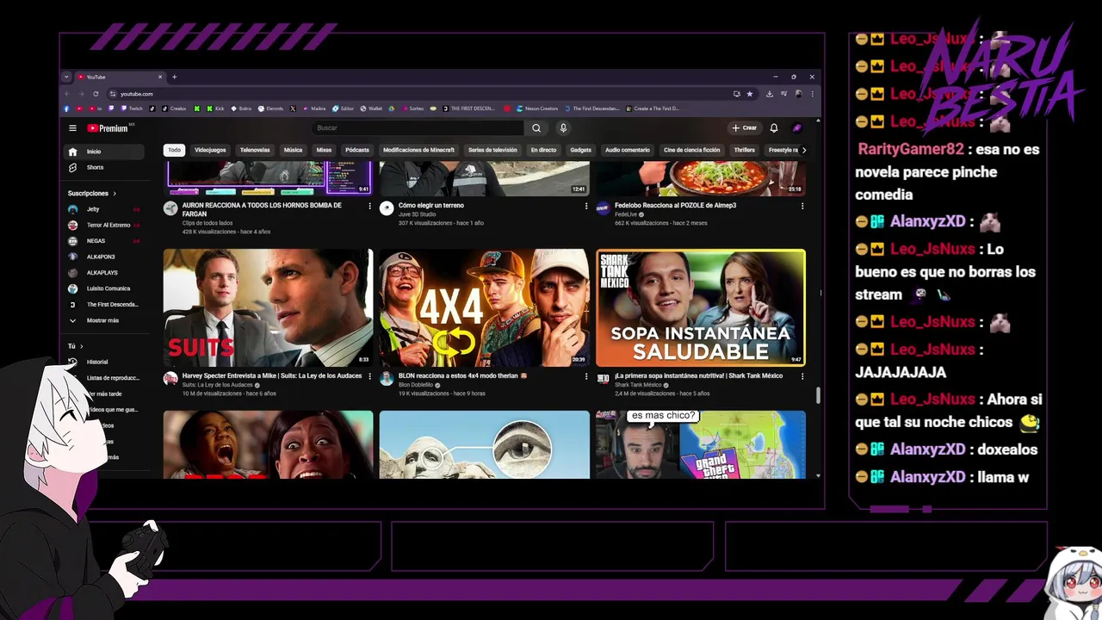Screen dimensions: 1102x620
Task: Open the Editor bookmark
Action: click(344, 108)
